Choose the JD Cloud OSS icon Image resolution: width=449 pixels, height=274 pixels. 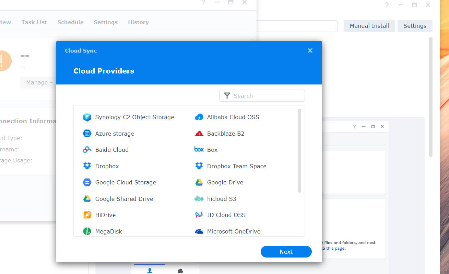point(199,215)
